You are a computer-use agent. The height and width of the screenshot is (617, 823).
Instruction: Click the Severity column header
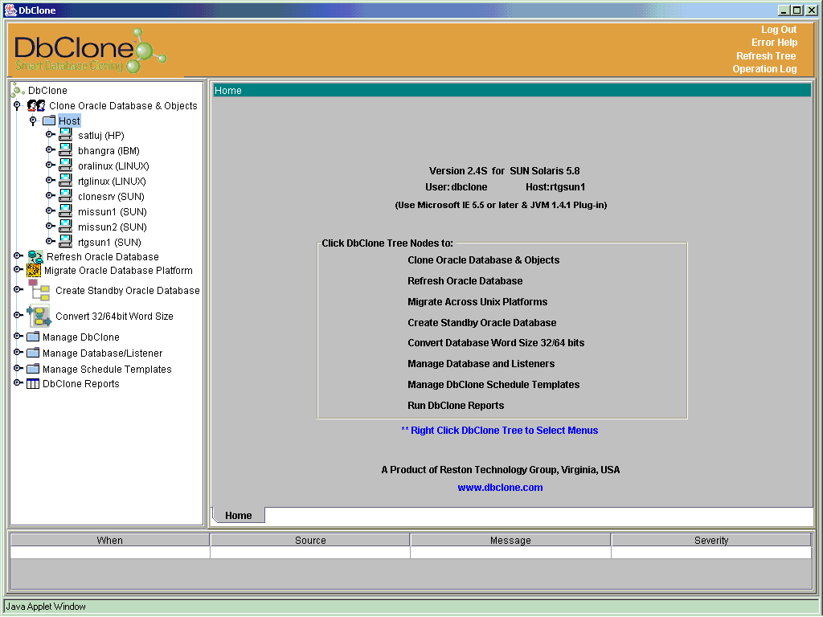coord(711,541)
